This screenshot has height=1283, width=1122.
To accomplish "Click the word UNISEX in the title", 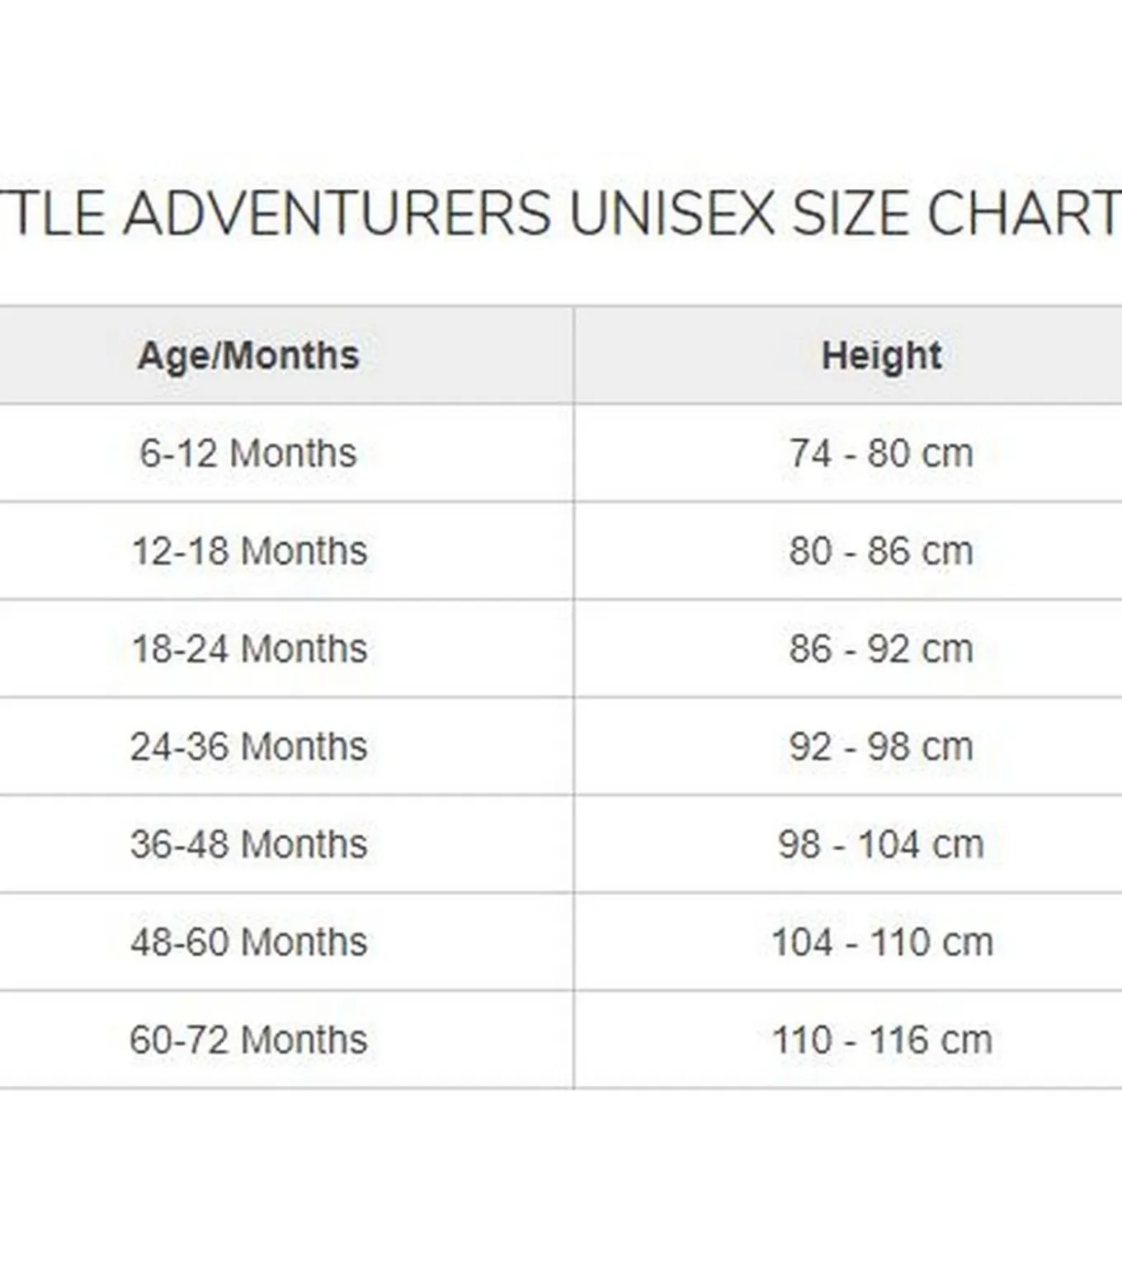I will click(x=672, y=214).
